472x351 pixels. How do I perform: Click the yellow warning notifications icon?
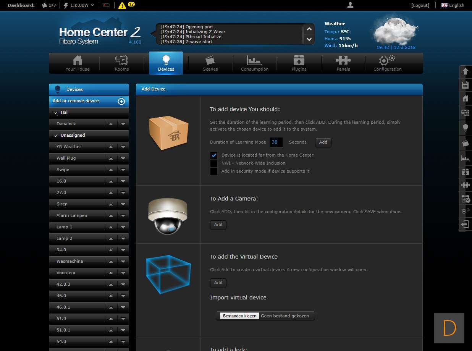[122, 5]
